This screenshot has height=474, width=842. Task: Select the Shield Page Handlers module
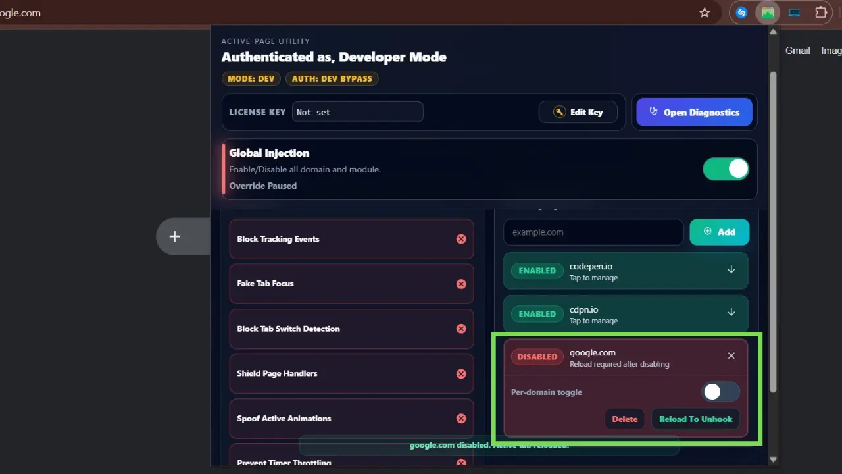351,373
